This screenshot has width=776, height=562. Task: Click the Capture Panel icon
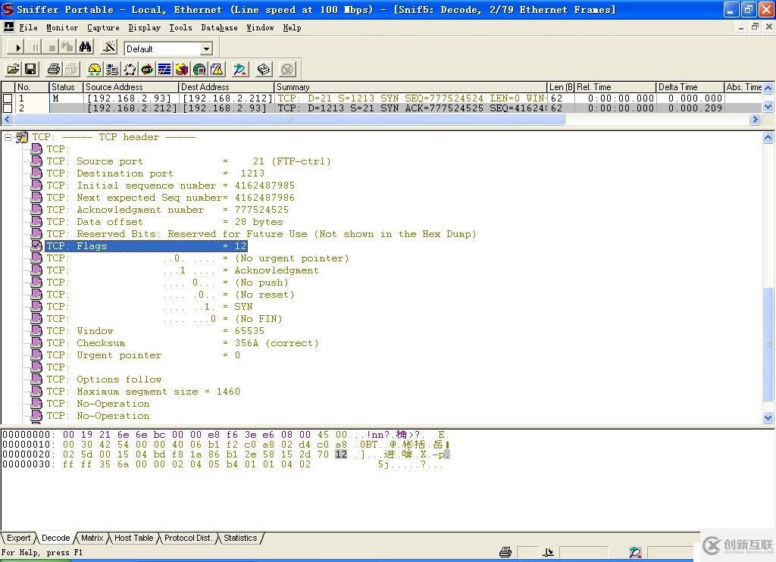pyautogui.click(x=240, y=69)
